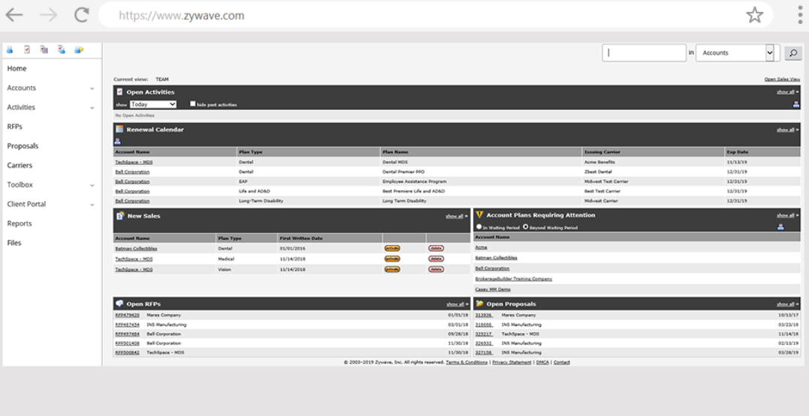Click show all in Renewal Calendar panel
This screenshot has height=416, width=809.
(x=786, y=130)
